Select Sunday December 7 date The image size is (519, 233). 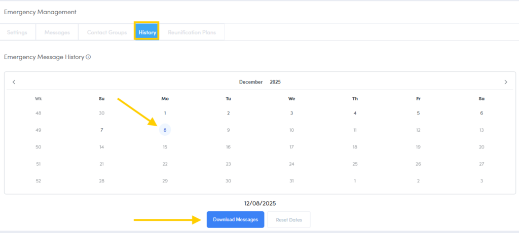click(x=102, y=130)
